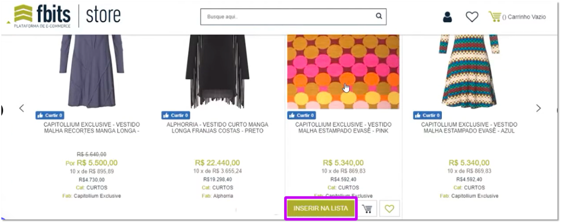Image resolution: width=561 pixels, height=223 pixels.
Task: Click the Inserir na Lista button
Action: coord(320,208)
